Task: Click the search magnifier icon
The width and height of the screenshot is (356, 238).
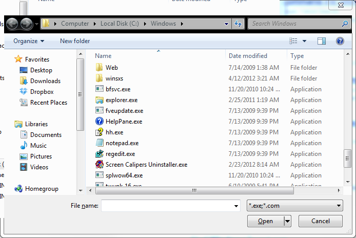Action: (345, 24)
